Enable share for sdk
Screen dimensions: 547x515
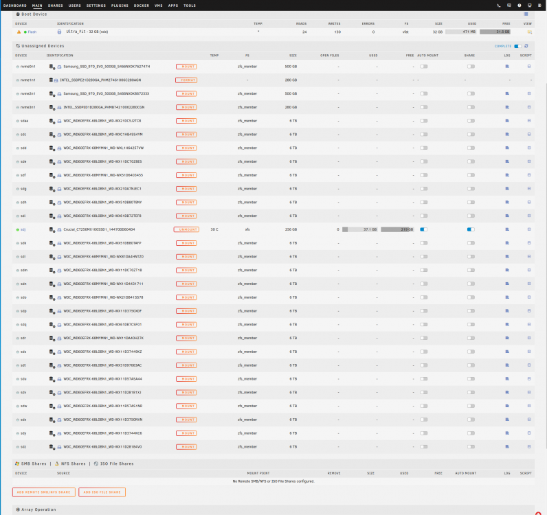(x=471, y=243)
